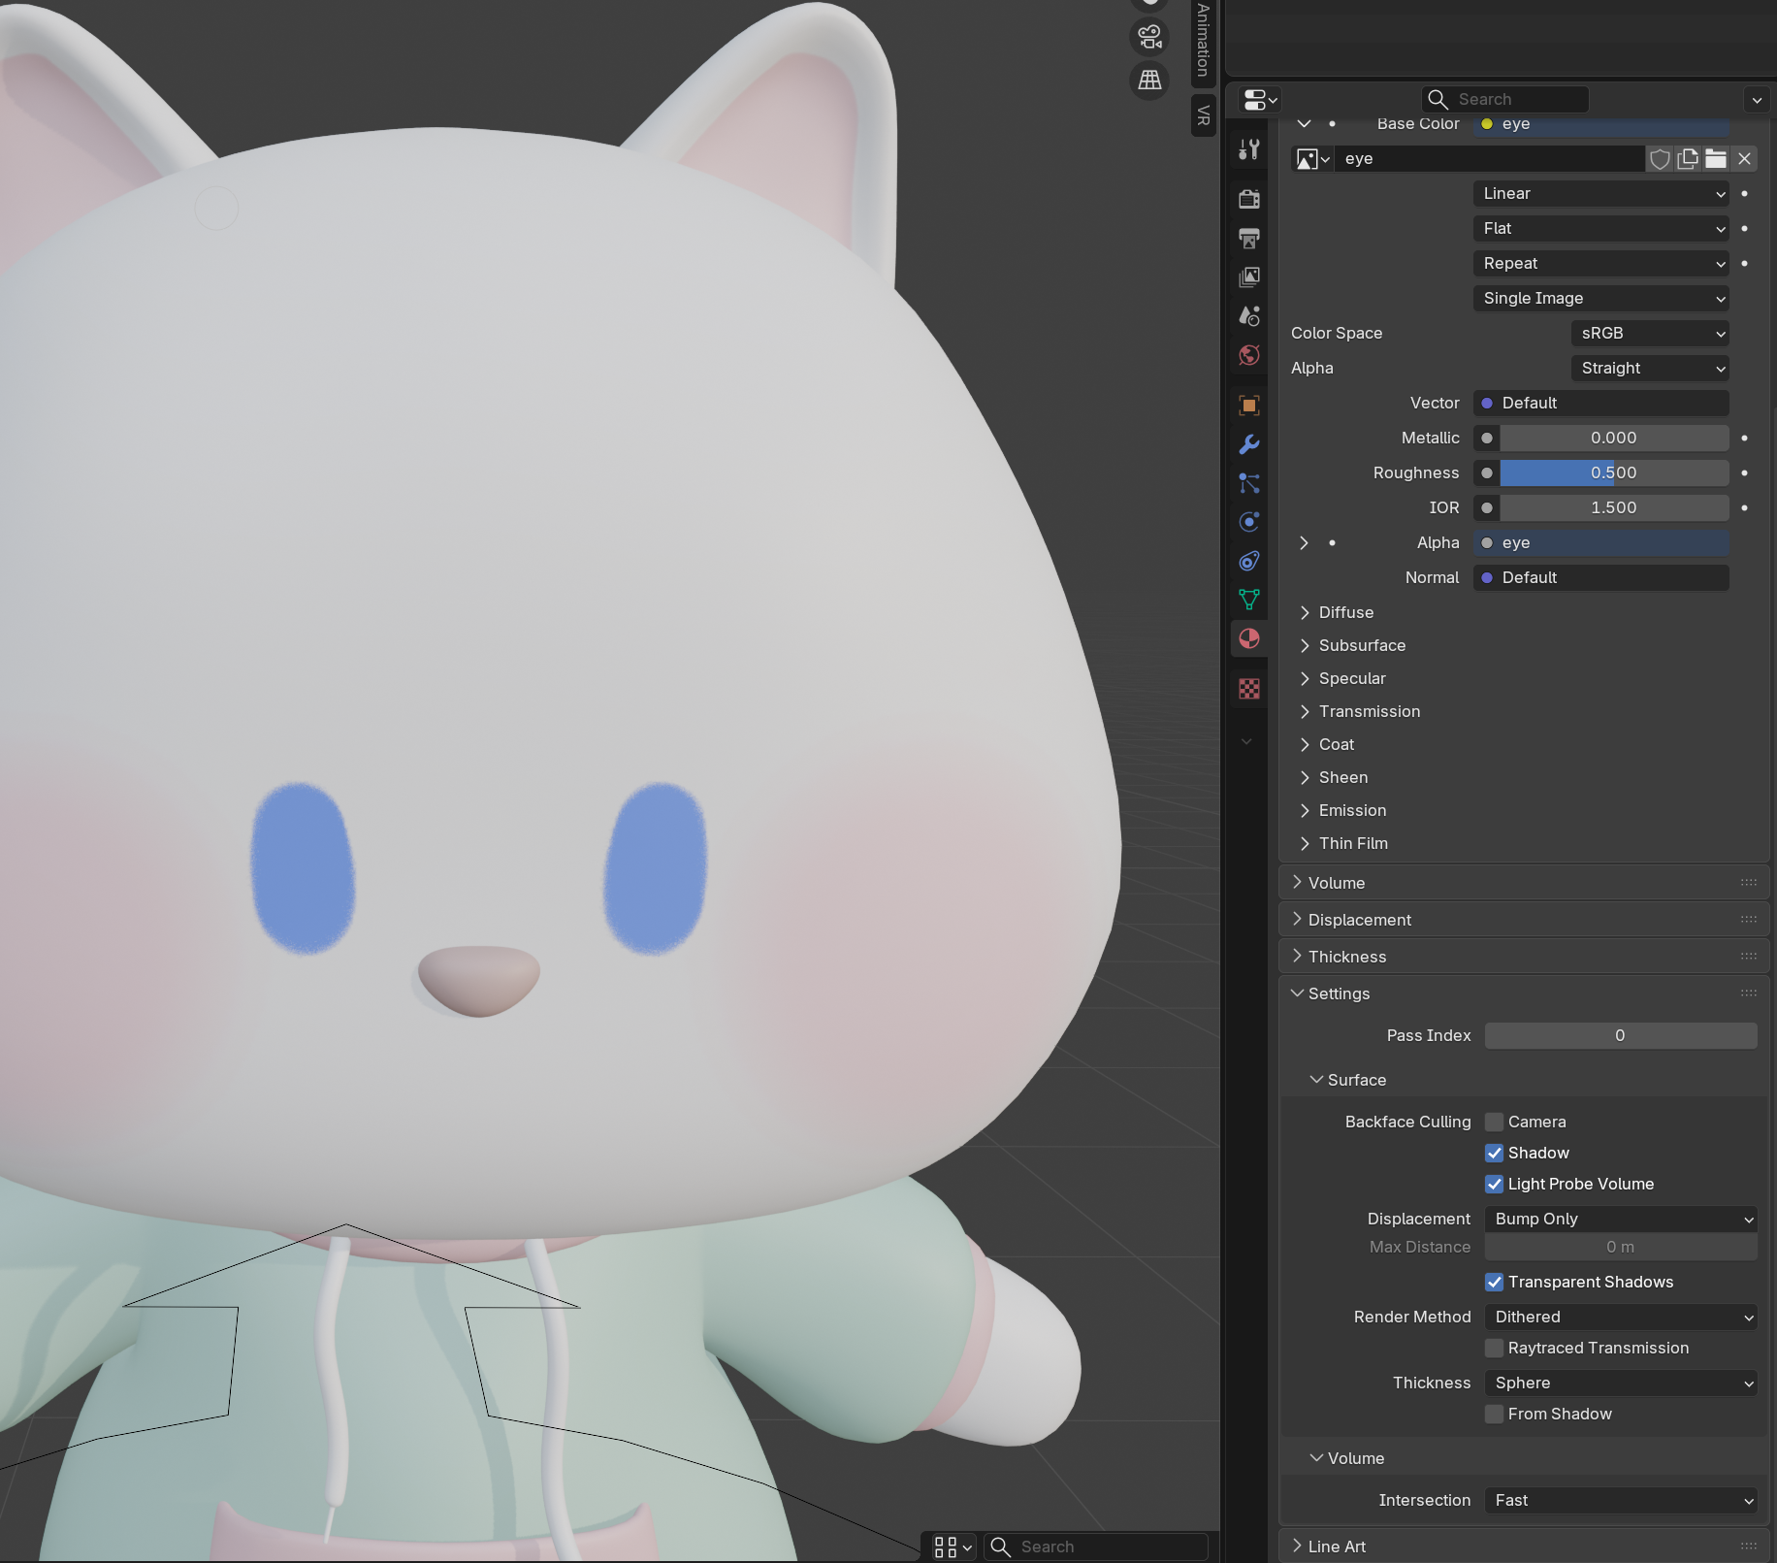Open the Render Method Dithered dropdown

click(1621, 1317)
